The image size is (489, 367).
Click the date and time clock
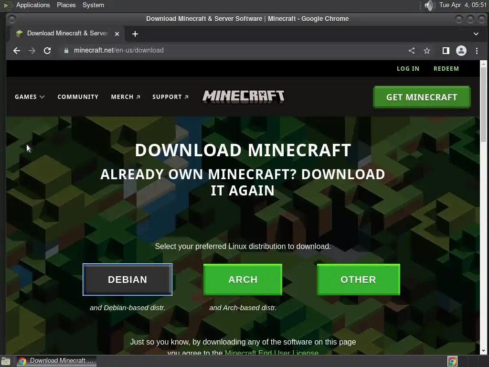(x=463, y=5)
